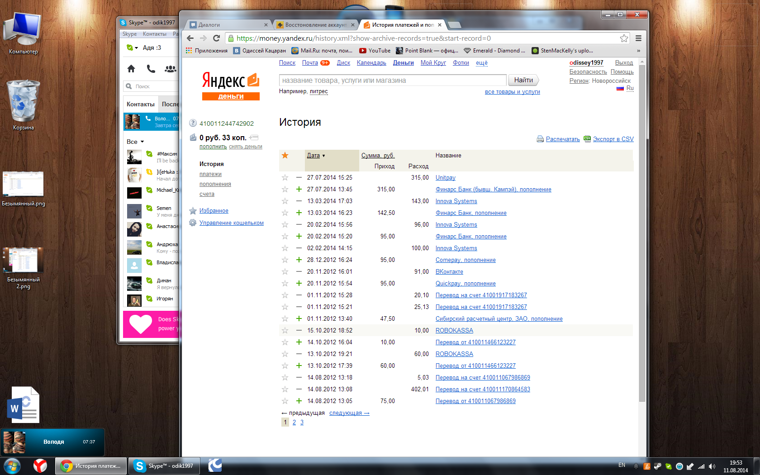
Task: Click the Skype contacts group icon
Action: [170, 69]
